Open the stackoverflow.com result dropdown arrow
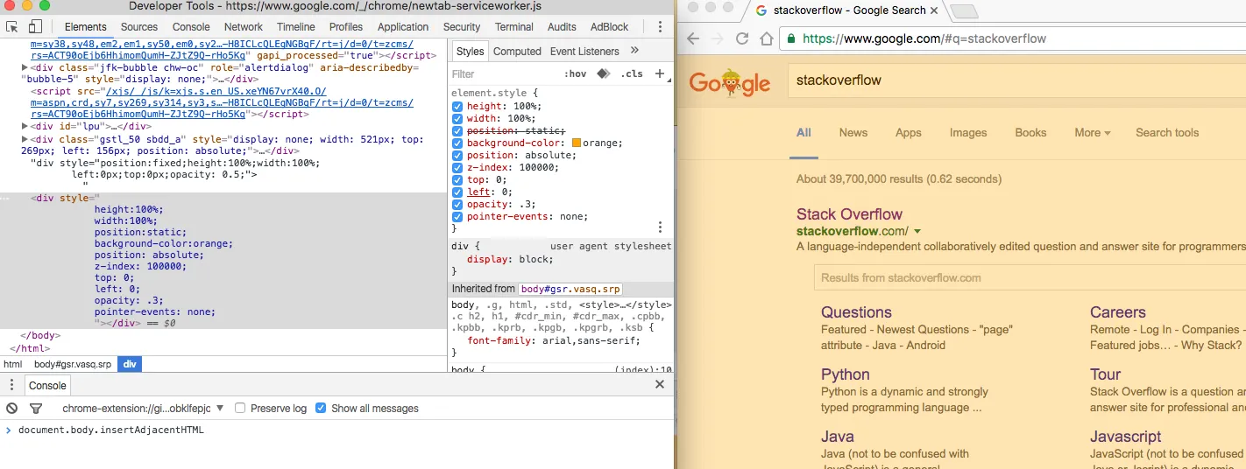Viewport: 1246px width, 469px height. coord(917,232)
